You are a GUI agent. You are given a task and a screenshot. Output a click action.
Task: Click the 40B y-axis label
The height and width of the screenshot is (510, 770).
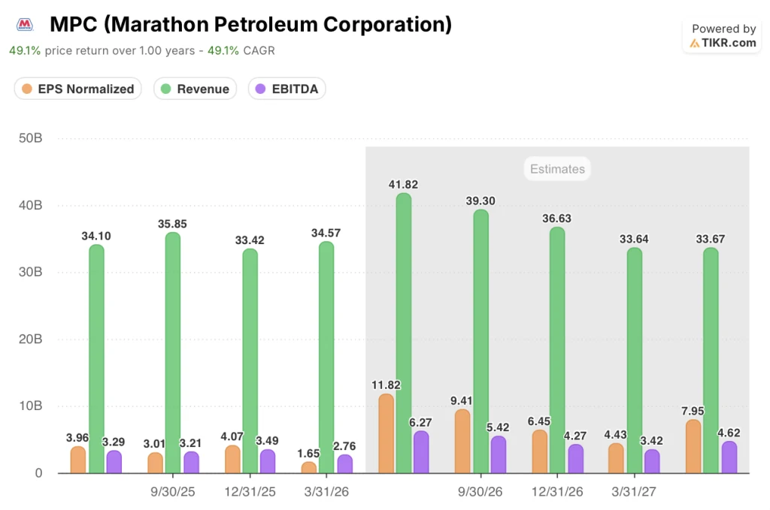click(30, 206)
